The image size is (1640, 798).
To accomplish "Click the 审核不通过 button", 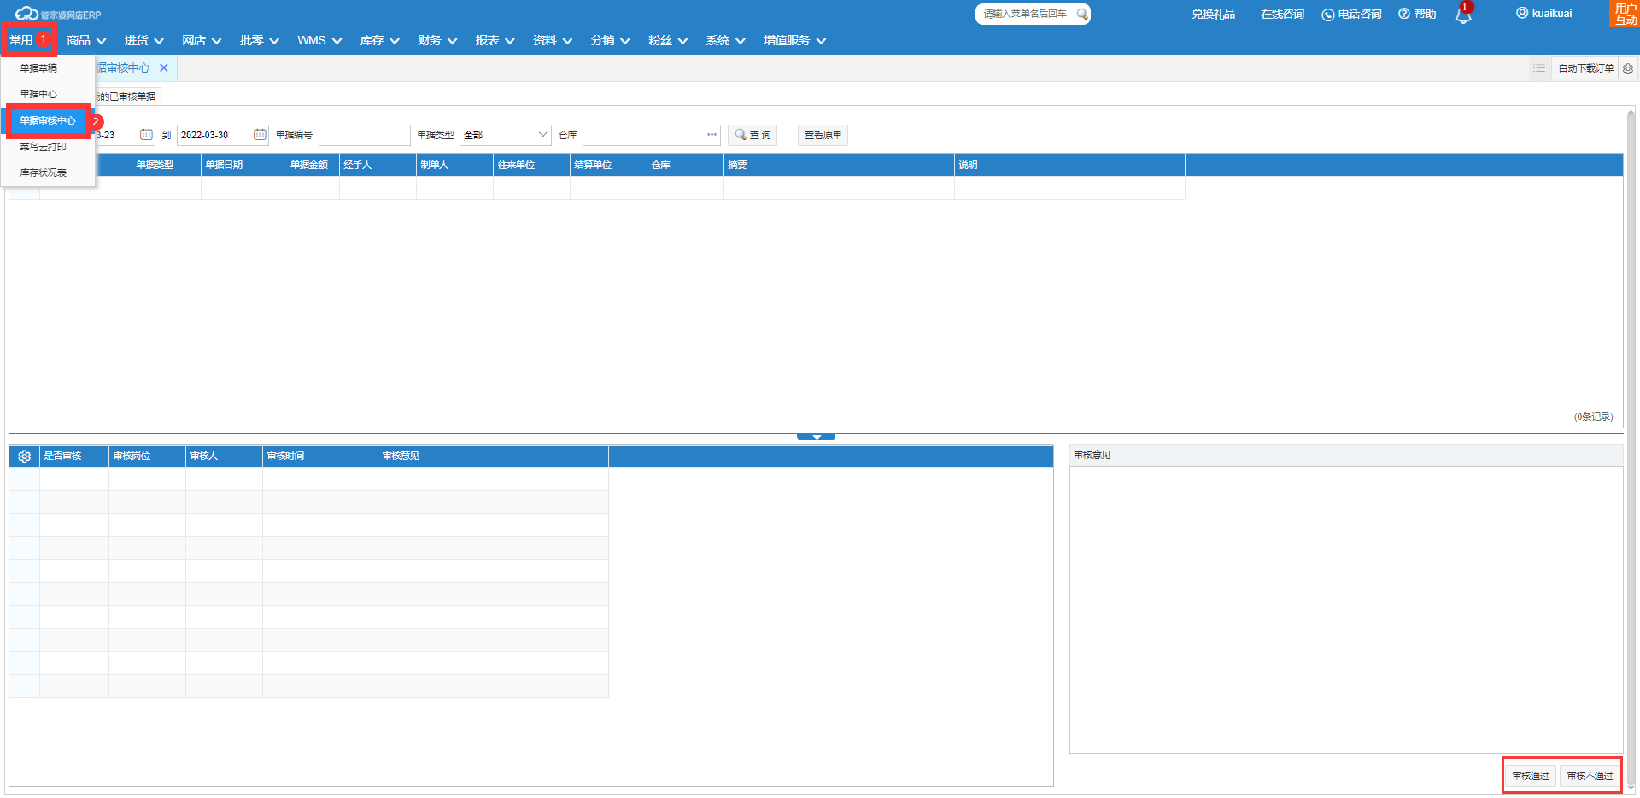I will 1590,776.
